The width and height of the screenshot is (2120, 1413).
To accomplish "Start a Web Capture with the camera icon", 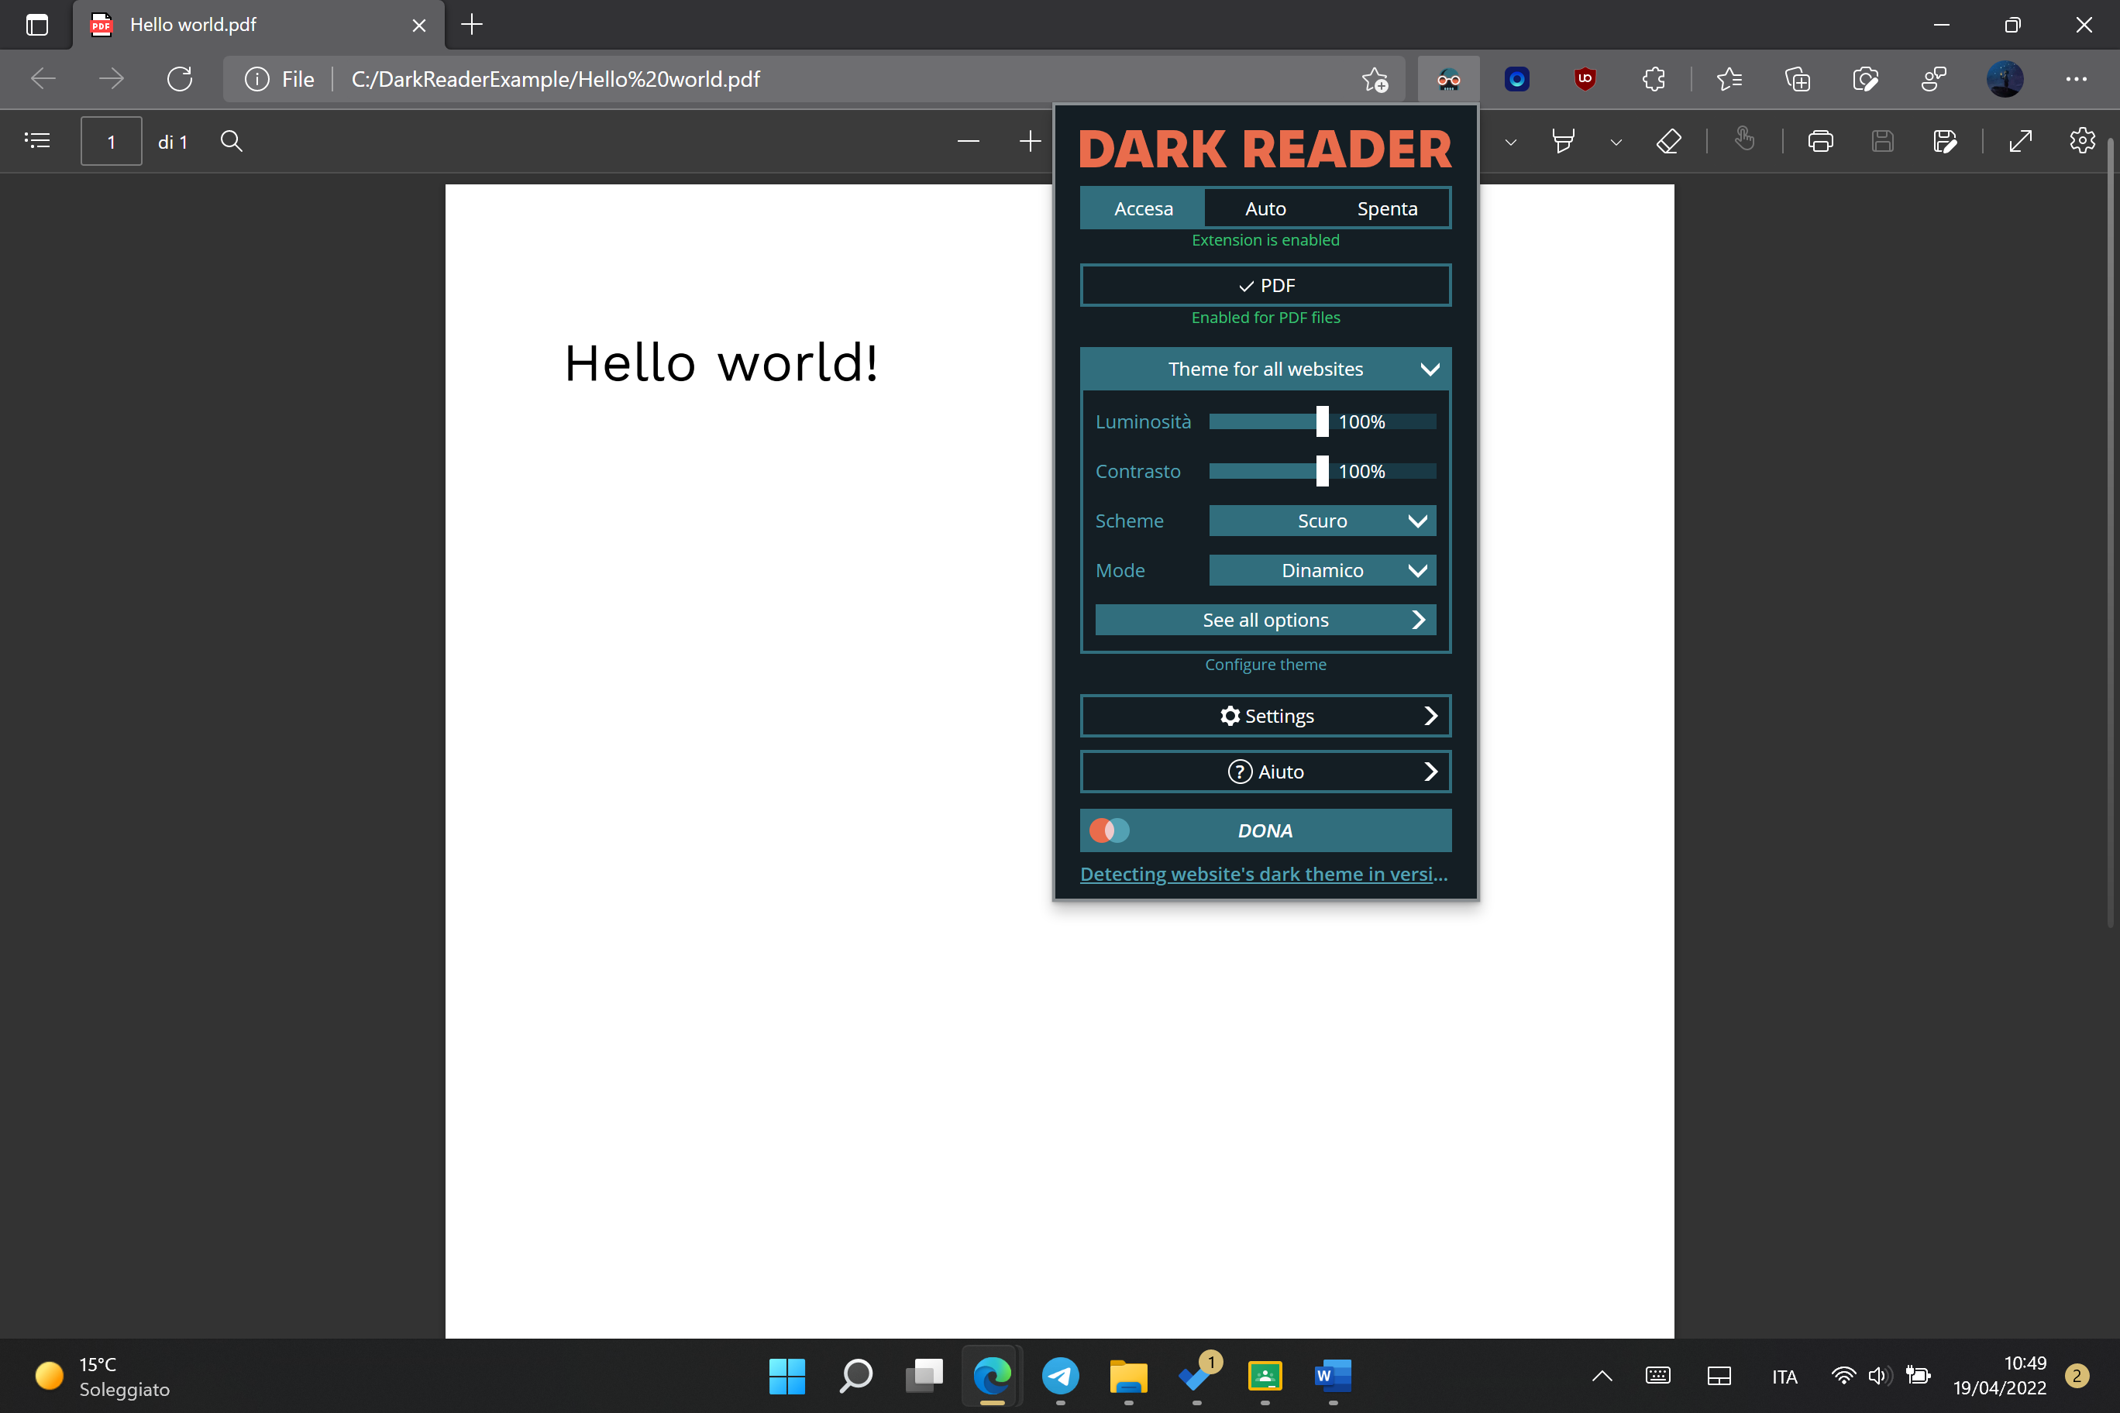I will click(1866, 79).
